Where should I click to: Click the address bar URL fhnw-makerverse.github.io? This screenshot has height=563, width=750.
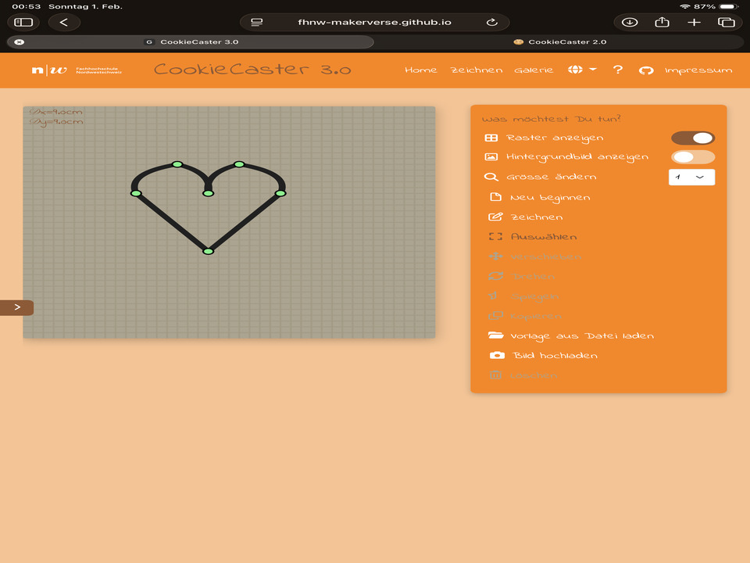[x=374, y=22]
